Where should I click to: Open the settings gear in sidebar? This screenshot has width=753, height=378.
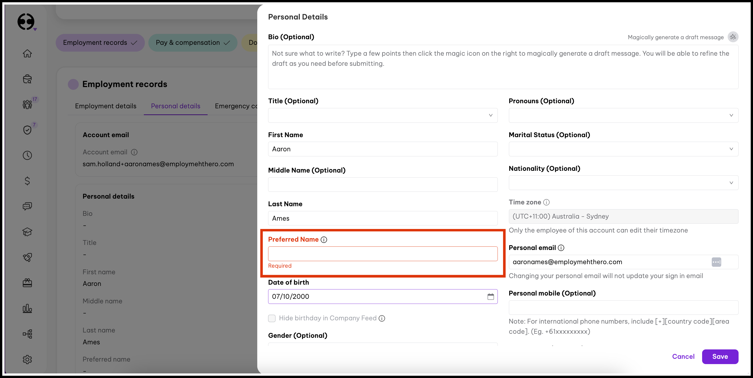[x=27, y=359]
